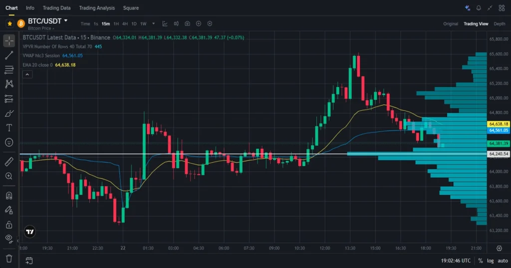The height and width of the screenshot is (268, 511).
Task: Select Trading View chart mode
Action: click(476, 24)
